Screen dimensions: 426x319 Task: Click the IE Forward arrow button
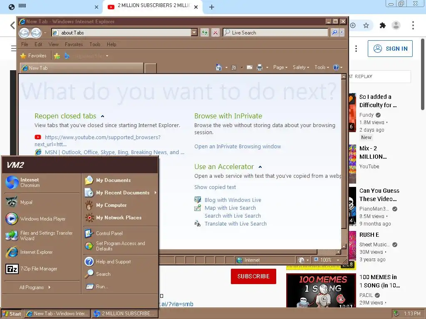36,33
